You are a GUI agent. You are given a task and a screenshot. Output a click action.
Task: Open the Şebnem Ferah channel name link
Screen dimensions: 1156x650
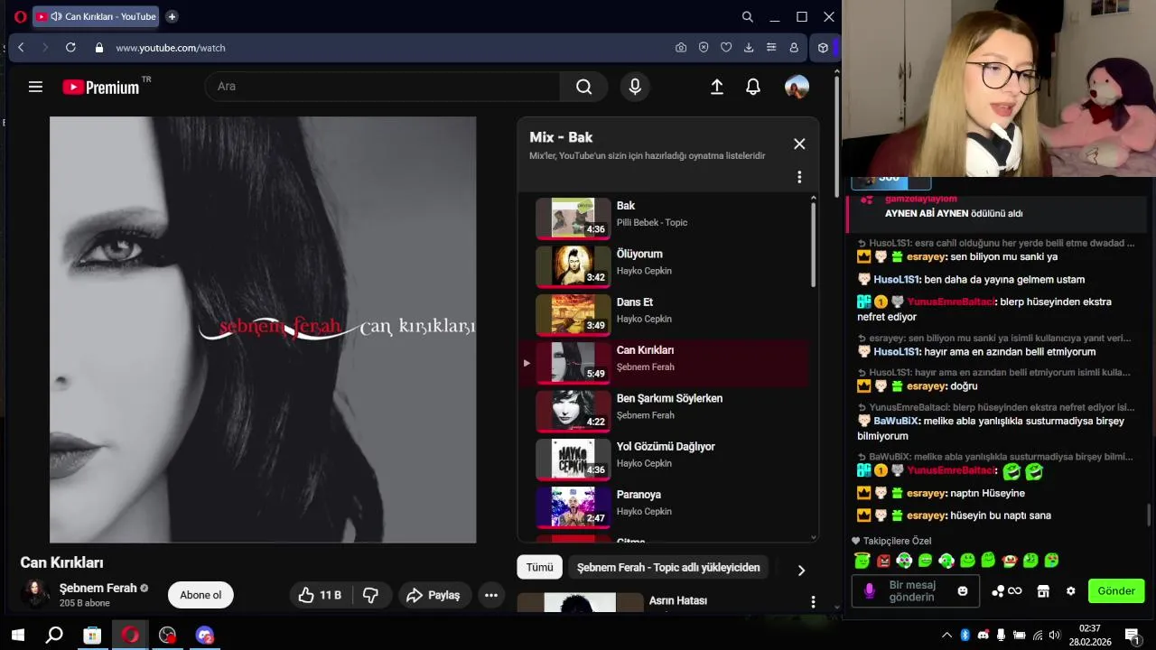point(98,589)
